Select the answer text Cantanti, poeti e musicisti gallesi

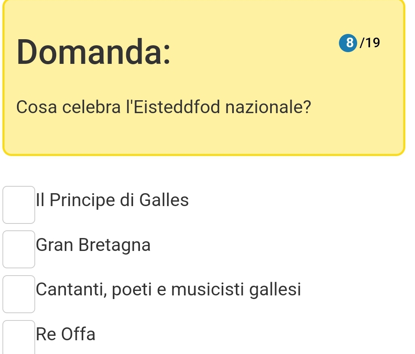pos(168,290)
